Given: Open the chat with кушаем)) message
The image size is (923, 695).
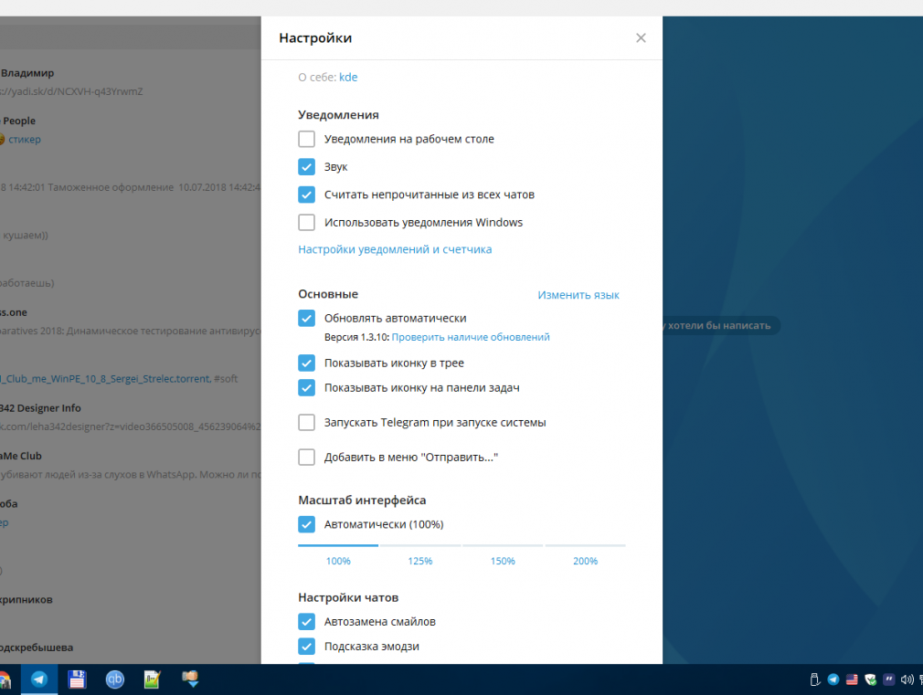Looking at the screenshot, I should click(130, 226).
